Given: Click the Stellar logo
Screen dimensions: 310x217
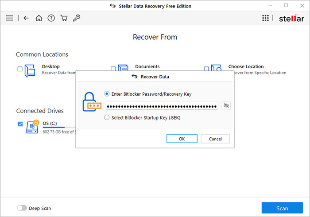Looking at the screenshot, I should click(x=291, y=19).
